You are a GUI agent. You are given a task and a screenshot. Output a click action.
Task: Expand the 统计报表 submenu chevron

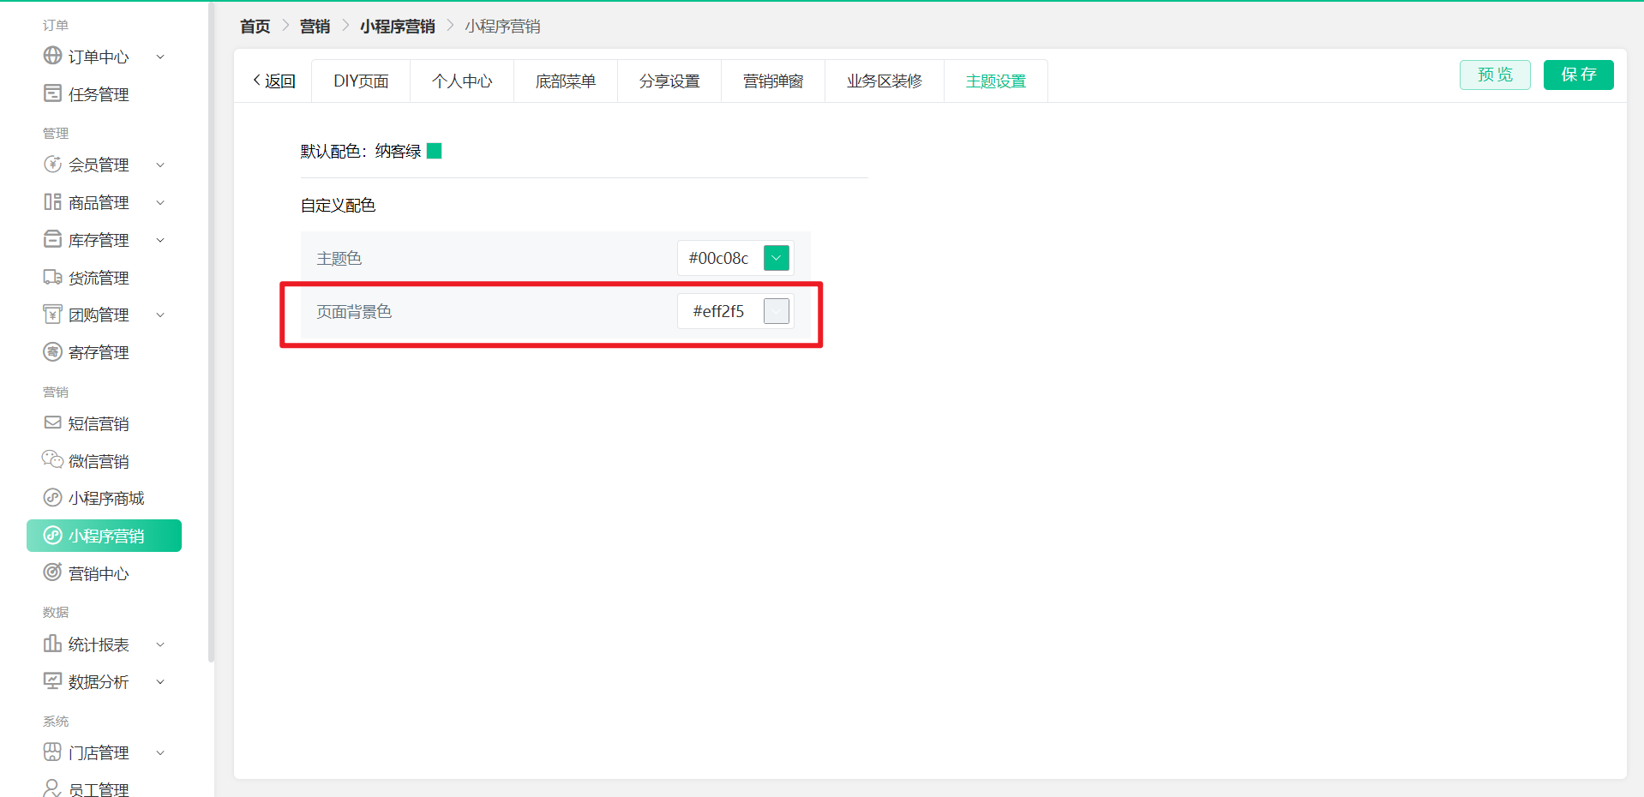(160, 644)
